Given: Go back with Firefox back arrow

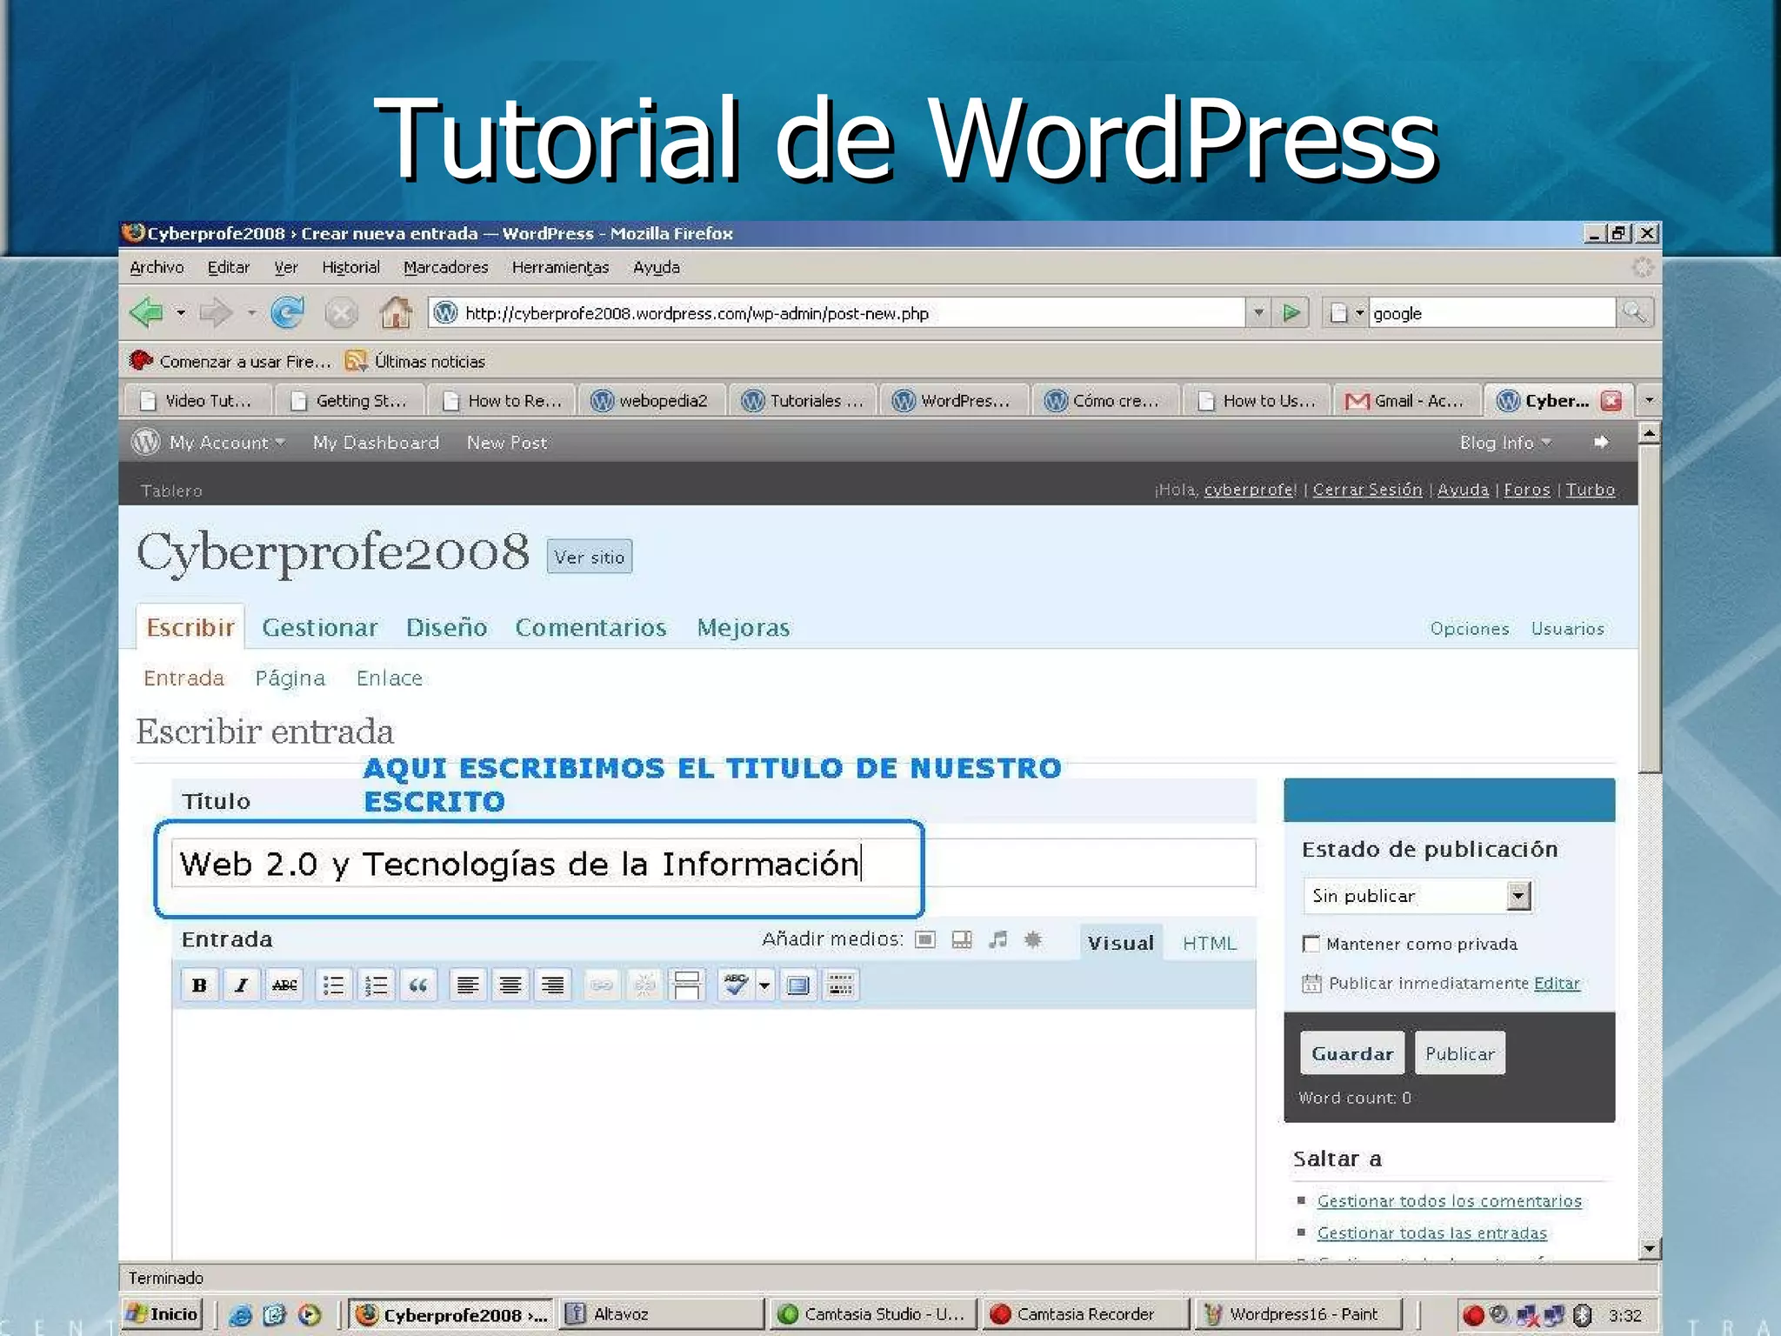Looking at the screenshot, I should click(x=147, y=311).
